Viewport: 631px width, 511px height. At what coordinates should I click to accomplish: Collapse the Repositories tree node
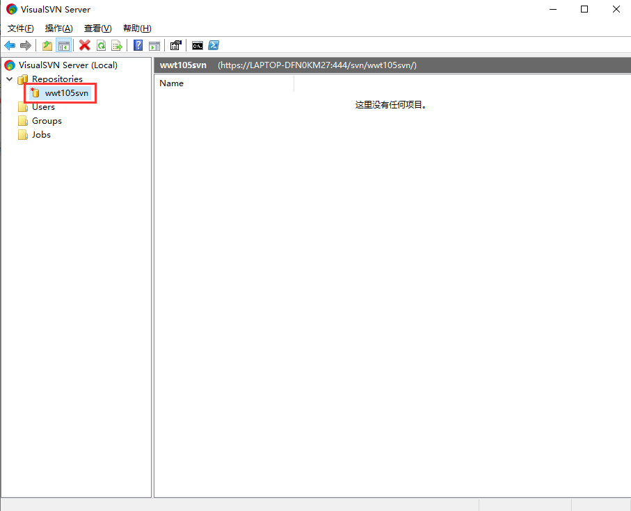(9, 79)
